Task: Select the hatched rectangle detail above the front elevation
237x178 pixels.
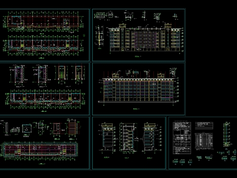Action: point(100,16)
